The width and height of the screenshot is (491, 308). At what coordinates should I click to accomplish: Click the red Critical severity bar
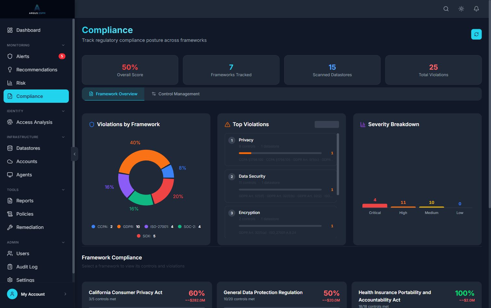[x=375, y=206]
